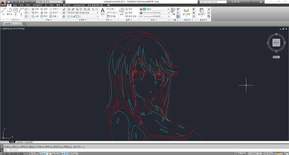Open the Text (문자) annotation tool
Screen dimensions: 289x155
click(x=103, y=11)
